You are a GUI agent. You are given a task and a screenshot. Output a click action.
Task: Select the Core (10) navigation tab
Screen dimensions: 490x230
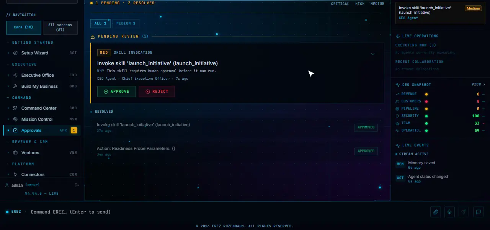point(23,28)
